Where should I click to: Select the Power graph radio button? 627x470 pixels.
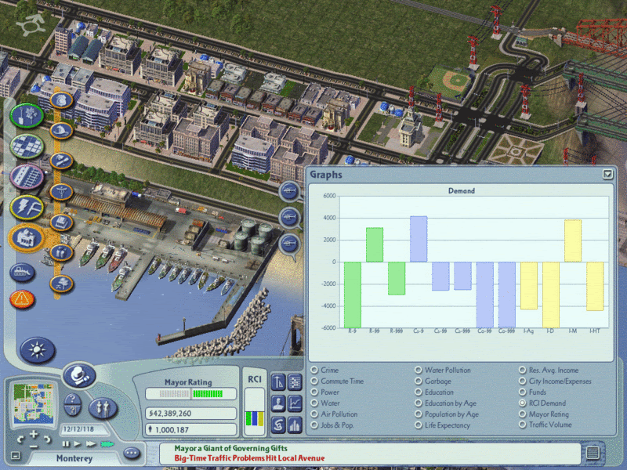tap(314, 392)
